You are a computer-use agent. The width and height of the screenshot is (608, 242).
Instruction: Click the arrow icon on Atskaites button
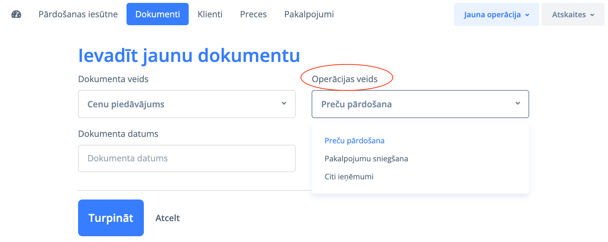pos(592,15)
